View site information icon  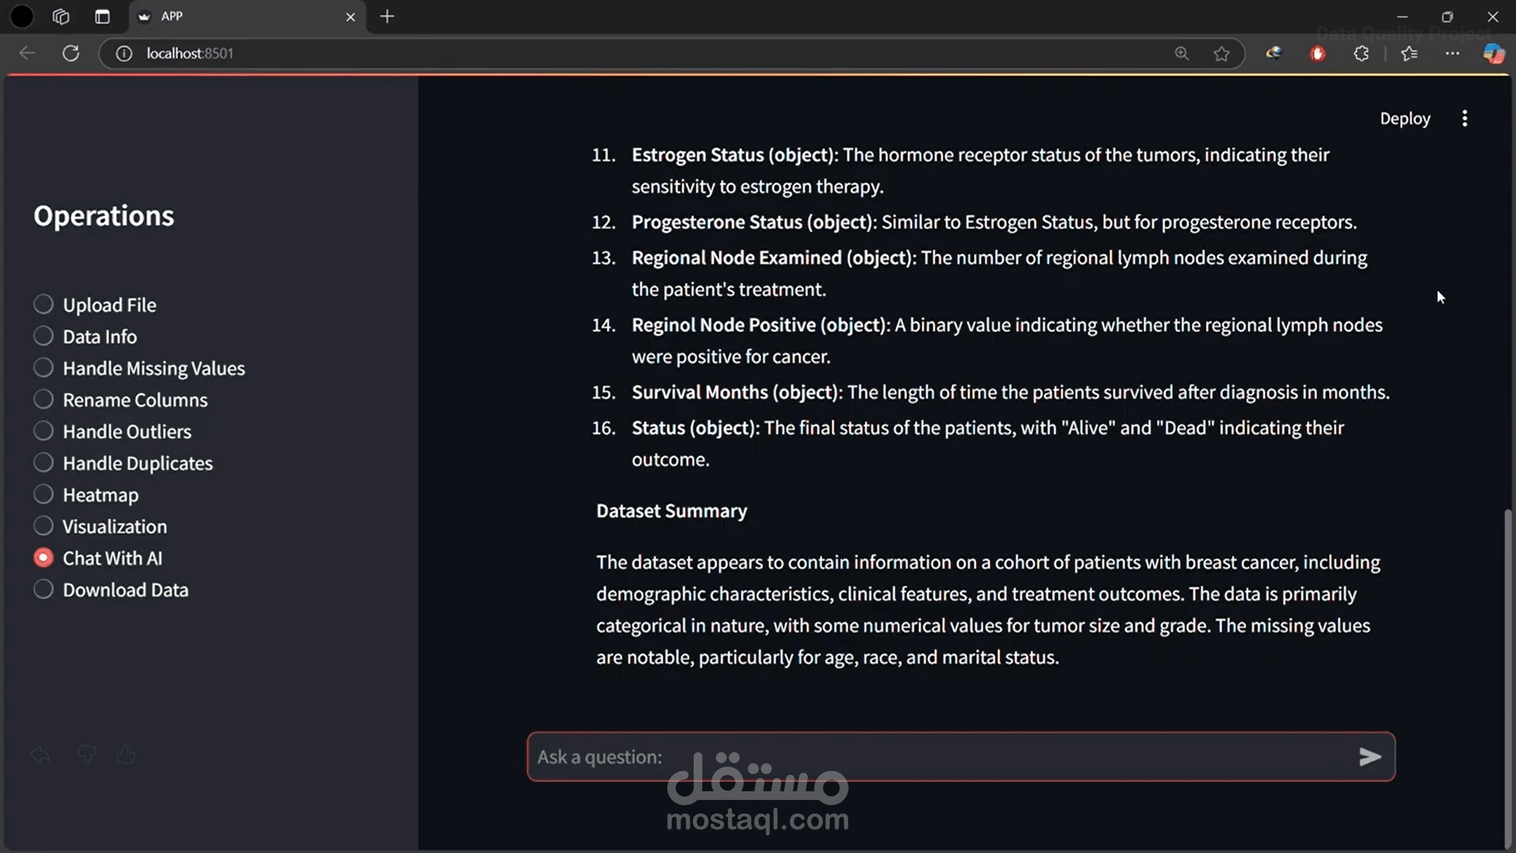click(x=124, y=53)
